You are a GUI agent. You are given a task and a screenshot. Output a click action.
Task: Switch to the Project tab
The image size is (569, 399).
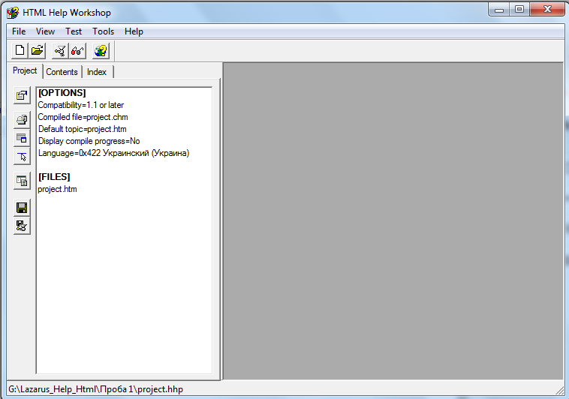[x=25, y=70]
